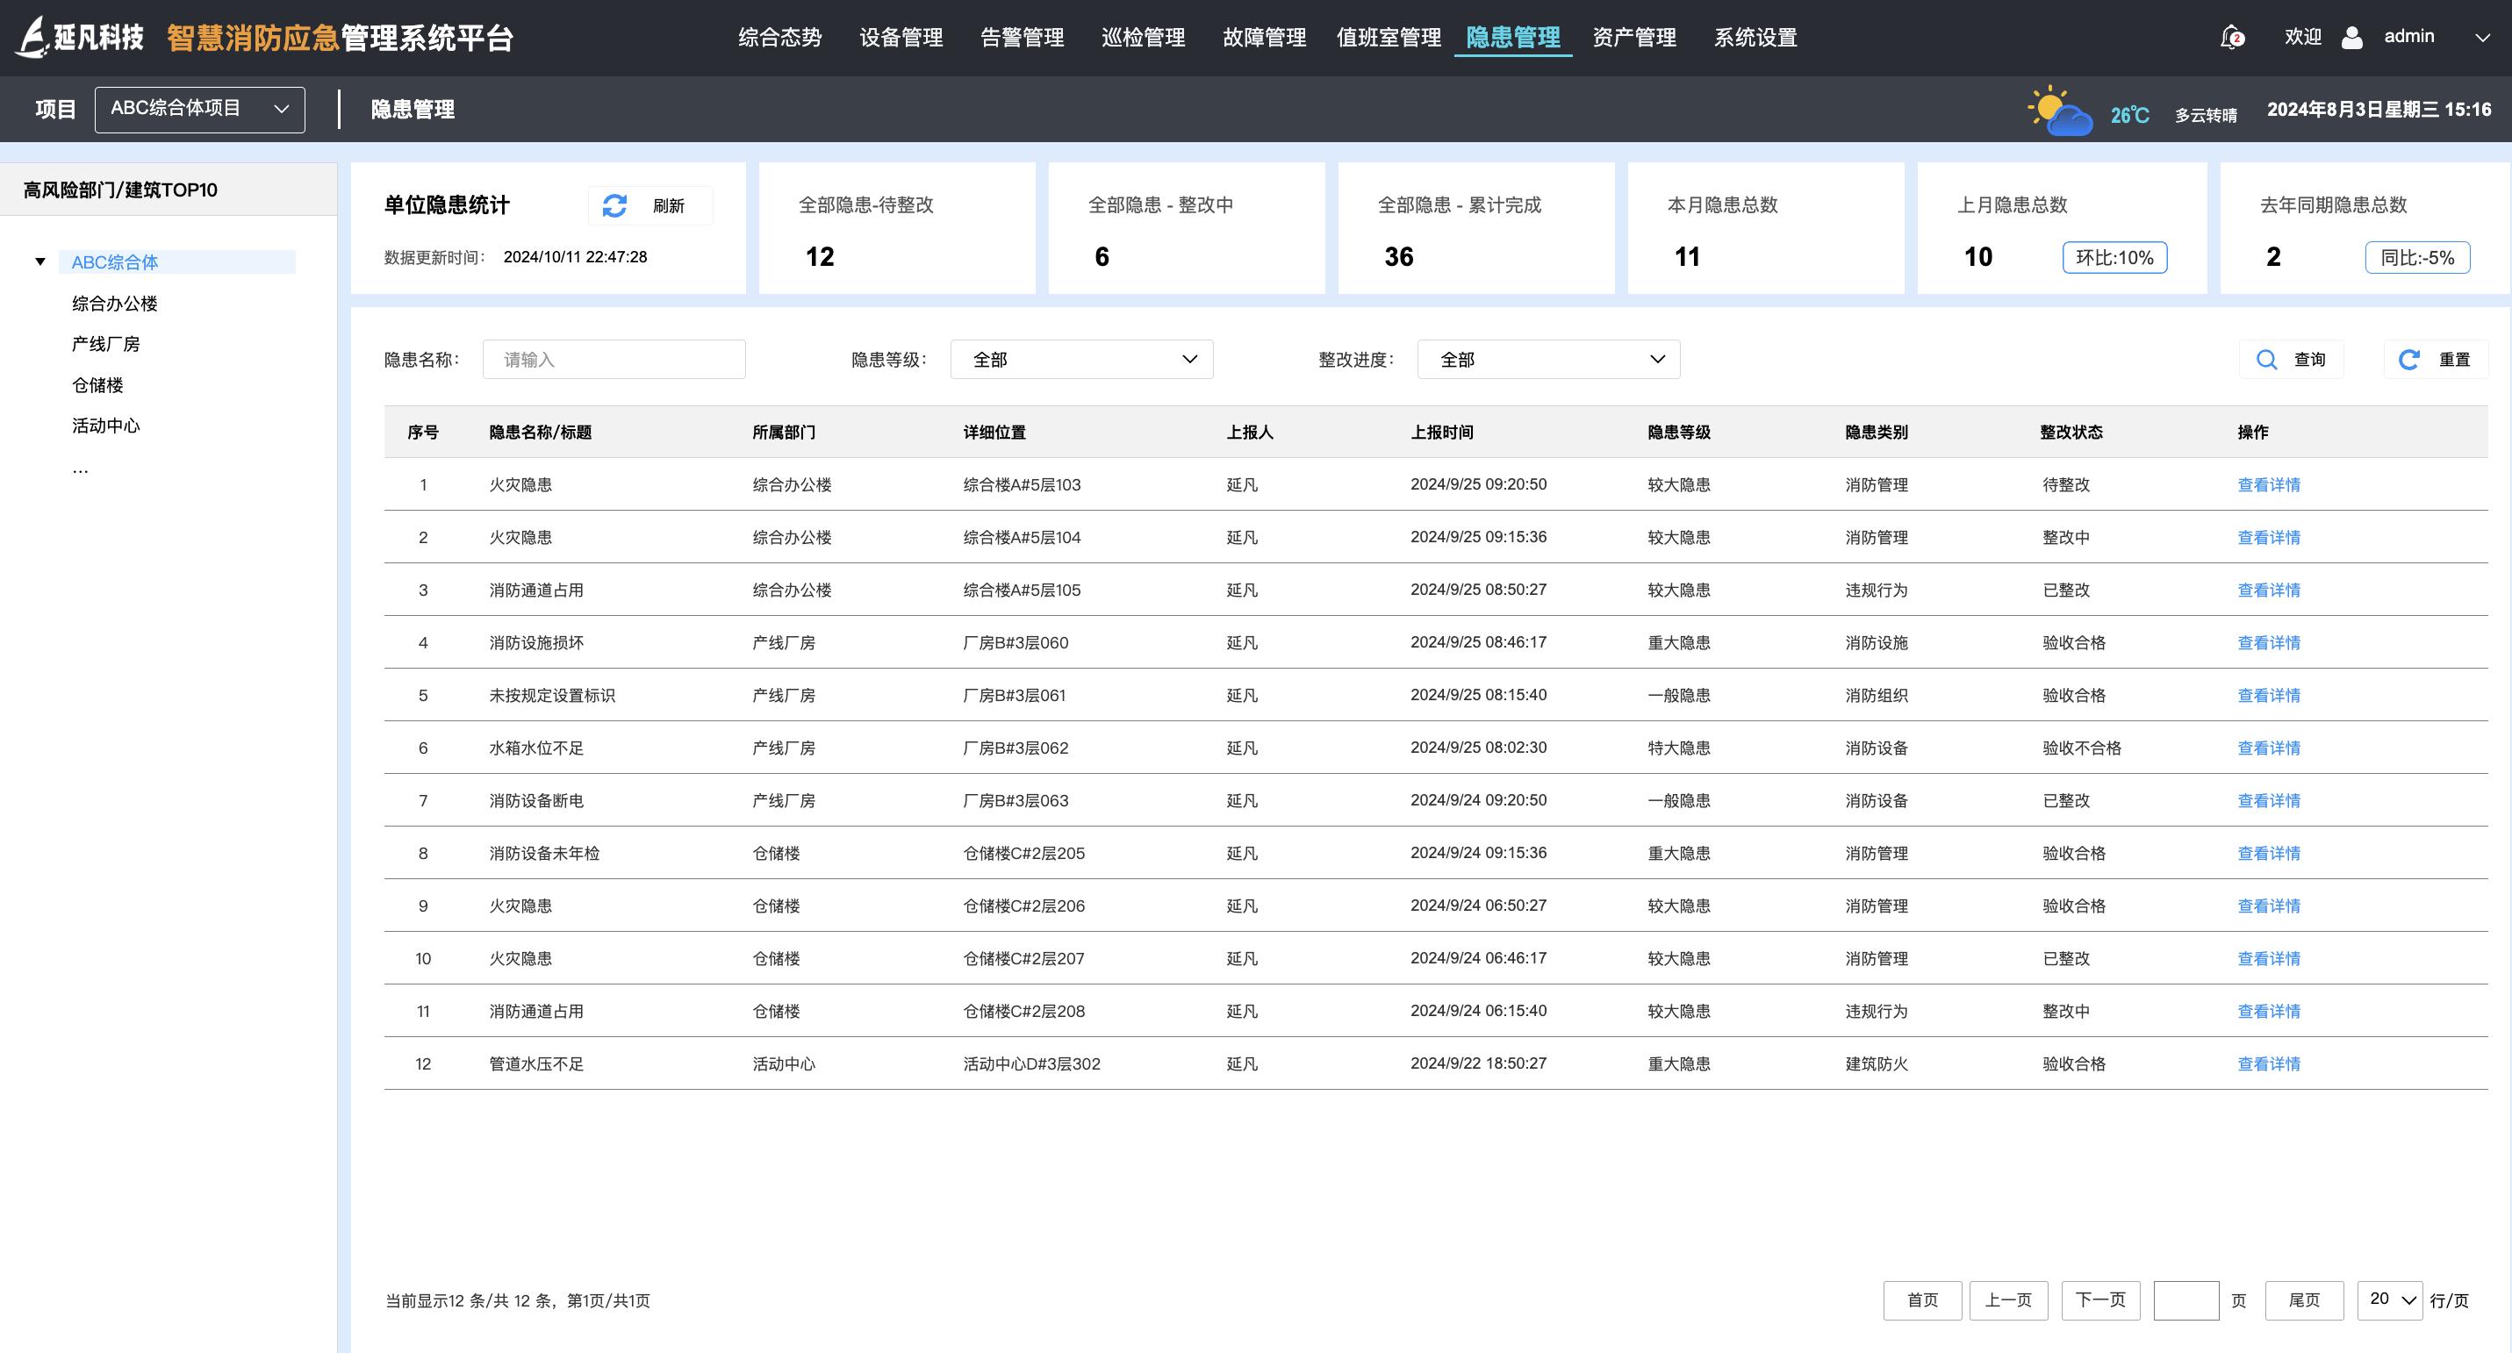This screenshot has width=2512, height=1353.
Task: View details of the first 火灾隐患 record
Action: pos(2268,484)
